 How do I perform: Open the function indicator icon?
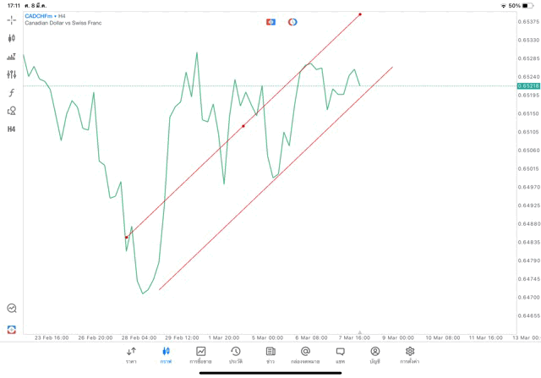click(12, 93)
